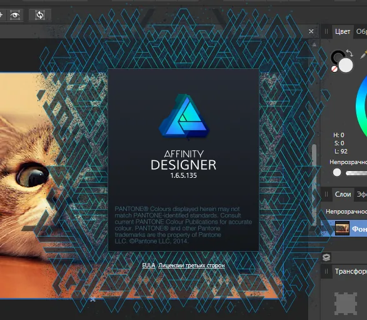Click the Layers panel drag grip handle

tap(326, 194)
